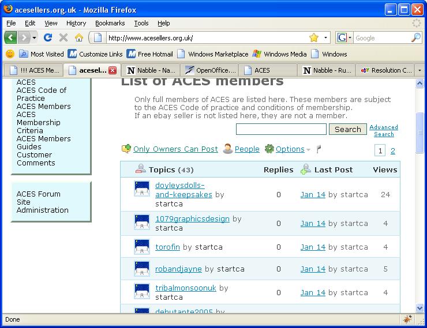The image size is (427, 328).
Task: Open the back/forward history dropdown arrow
Action: click(x=35, y=37)
